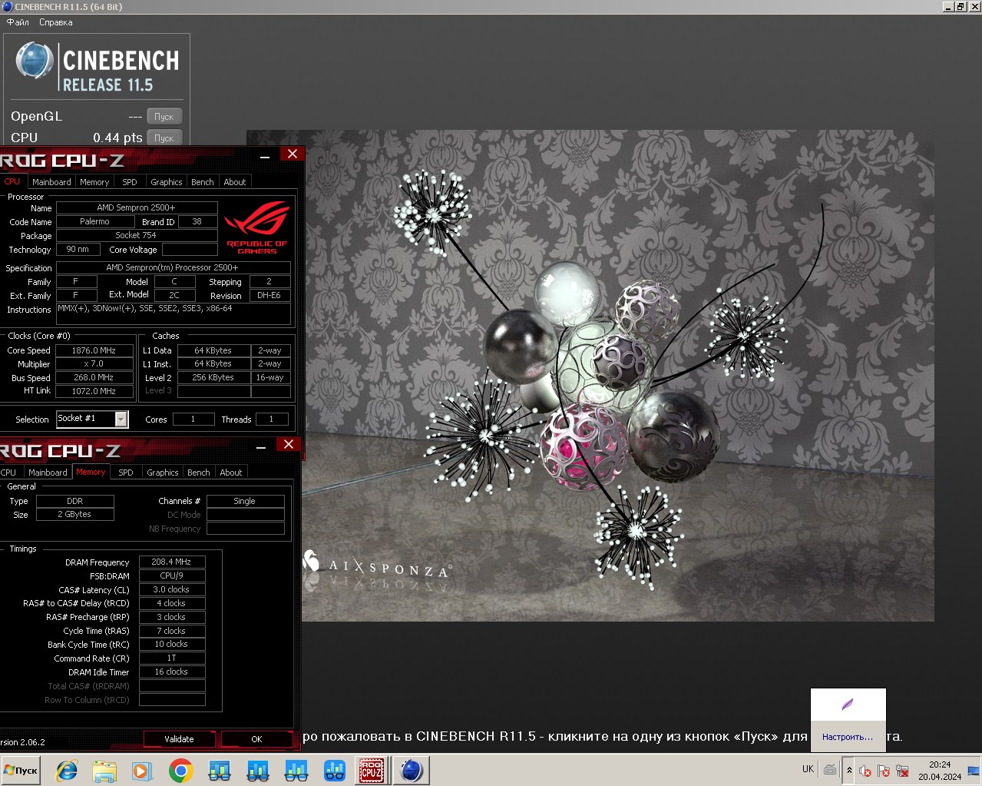Screen dimensions: 982x786
Task: Click the Name field AMD Sempron 2500+
Action: (137, 207)
